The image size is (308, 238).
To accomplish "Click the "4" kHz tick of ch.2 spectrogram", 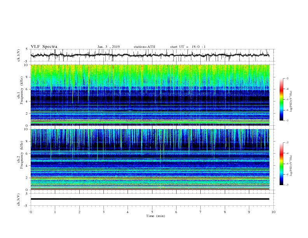I will [27, 166].
